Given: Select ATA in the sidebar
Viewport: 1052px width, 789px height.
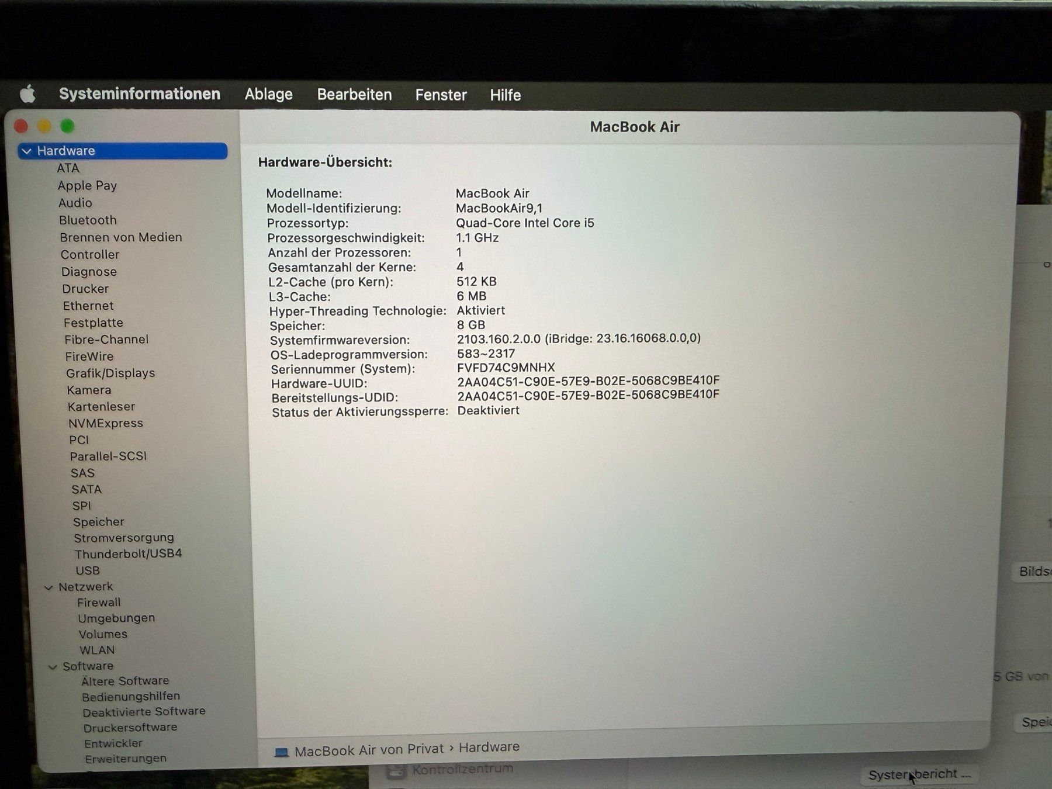Looking at the screenshot, I should pyautogui.click(x=68, y=168).
